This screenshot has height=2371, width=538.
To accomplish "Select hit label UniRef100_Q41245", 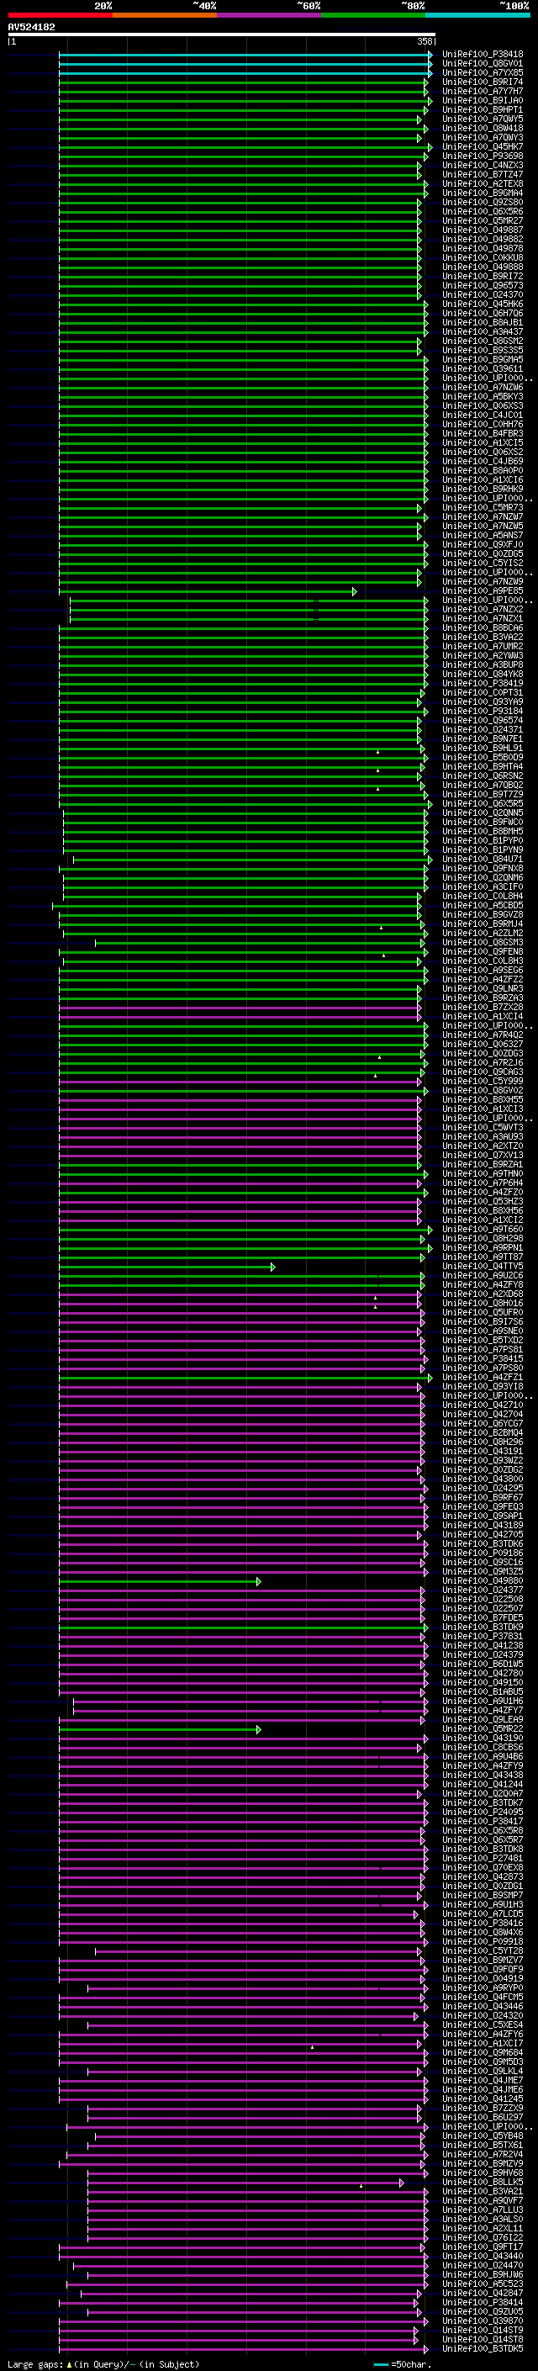I will pos(482,2099).
